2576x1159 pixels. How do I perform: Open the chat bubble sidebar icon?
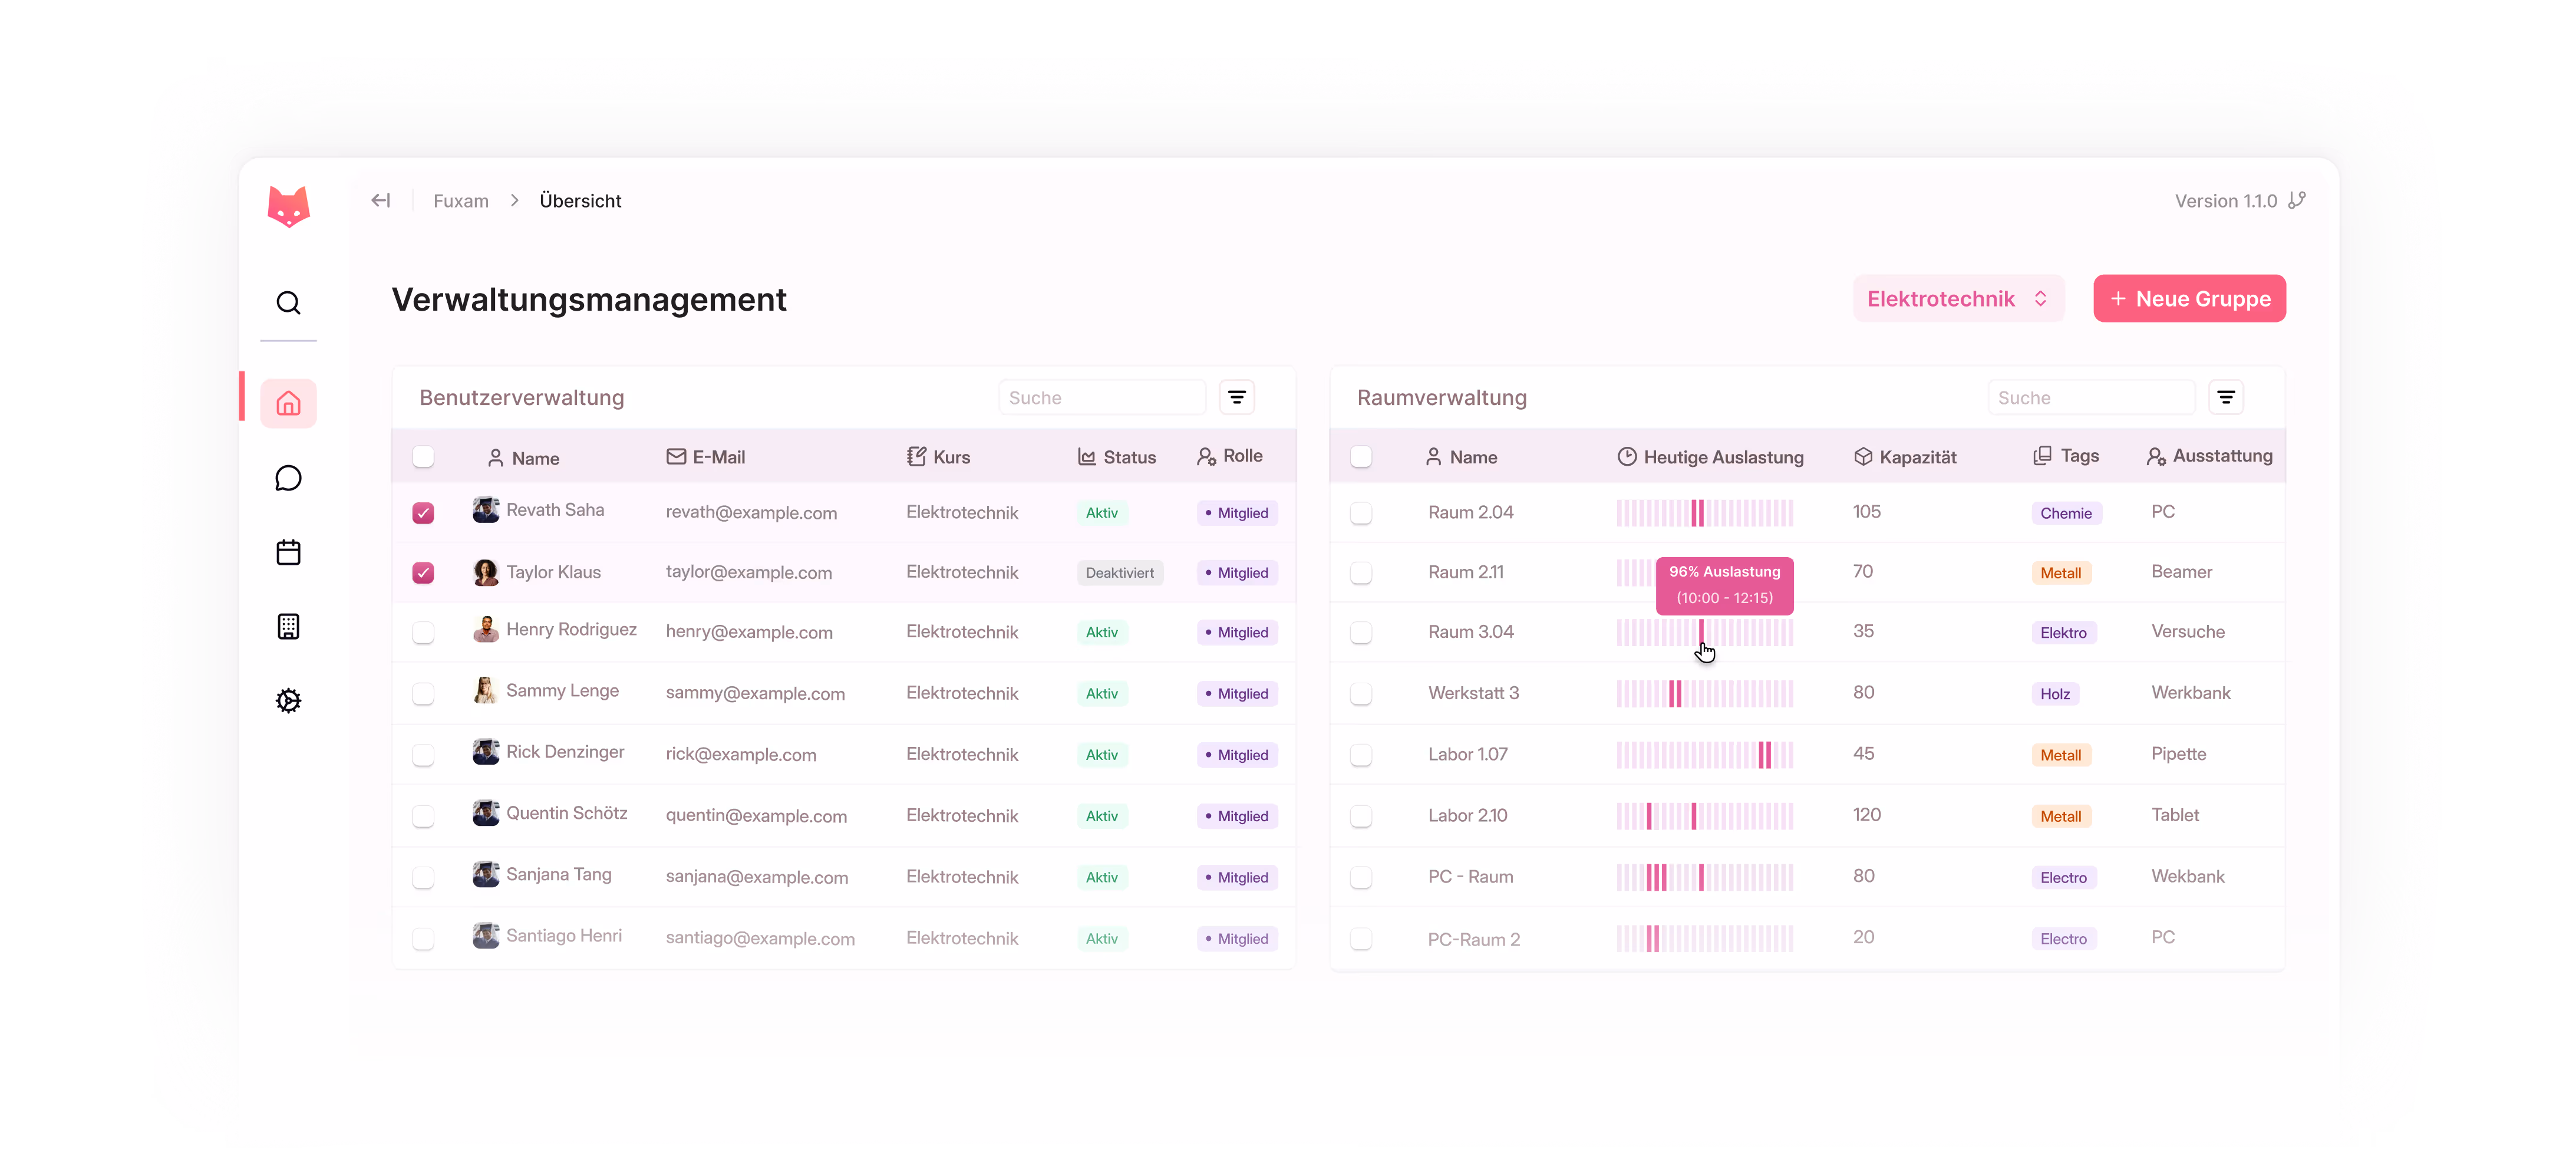288,478
